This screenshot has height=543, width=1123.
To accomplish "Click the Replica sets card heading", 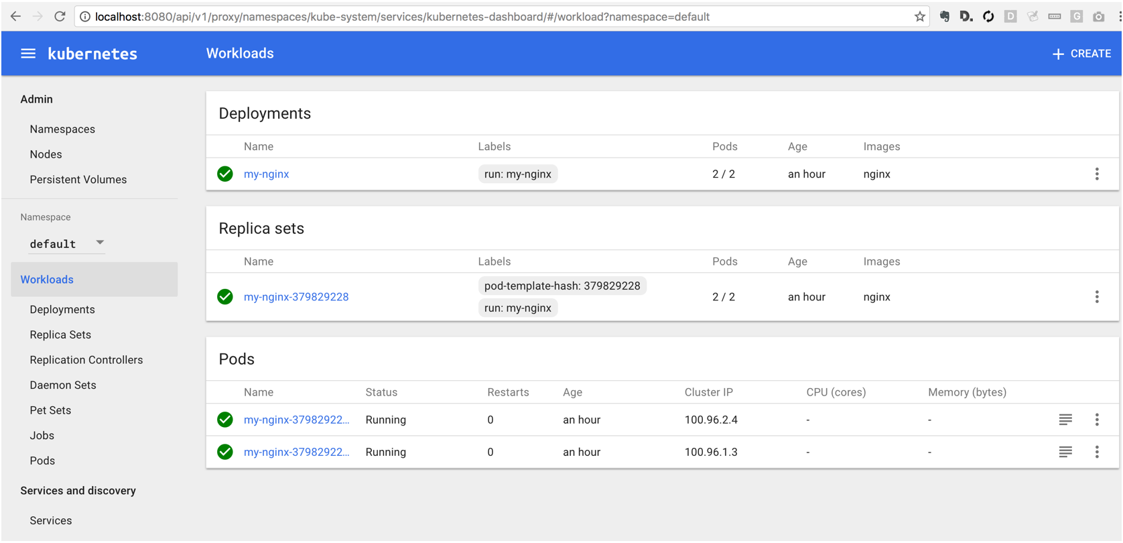I will [x=261, y=229].
